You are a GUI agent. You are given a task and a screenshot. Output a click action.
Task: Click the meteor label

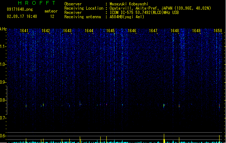coord(51,11)
